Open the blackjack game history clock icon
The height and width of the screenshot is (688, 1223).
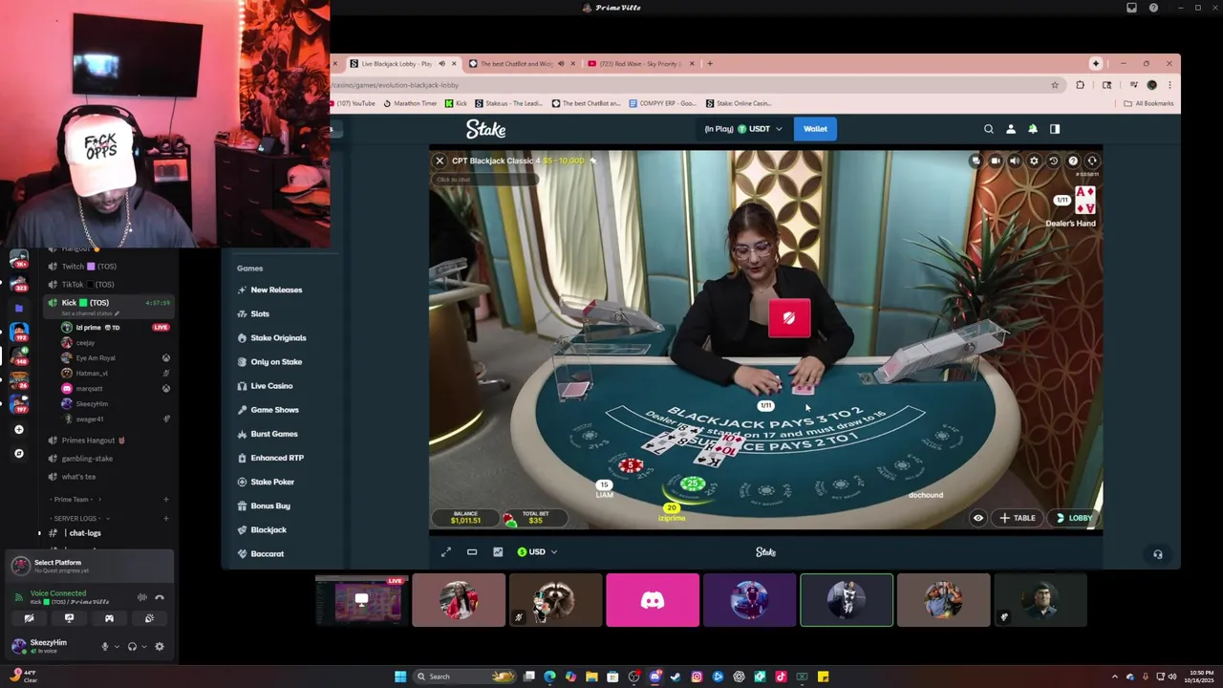1053,161
